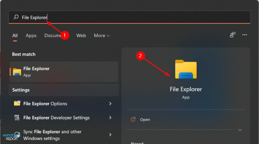Click the File Explorer title in preview pane
This screenshot has height=144, width=259.
tap(186, 89)
